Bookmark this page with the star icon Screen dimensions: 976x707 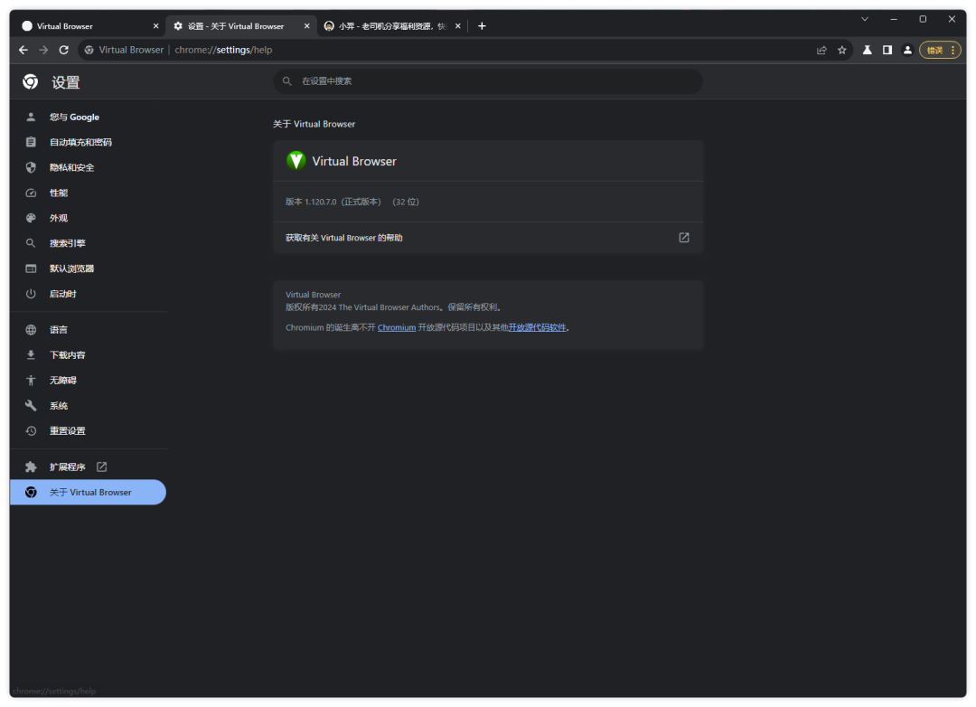pos(842,51)
